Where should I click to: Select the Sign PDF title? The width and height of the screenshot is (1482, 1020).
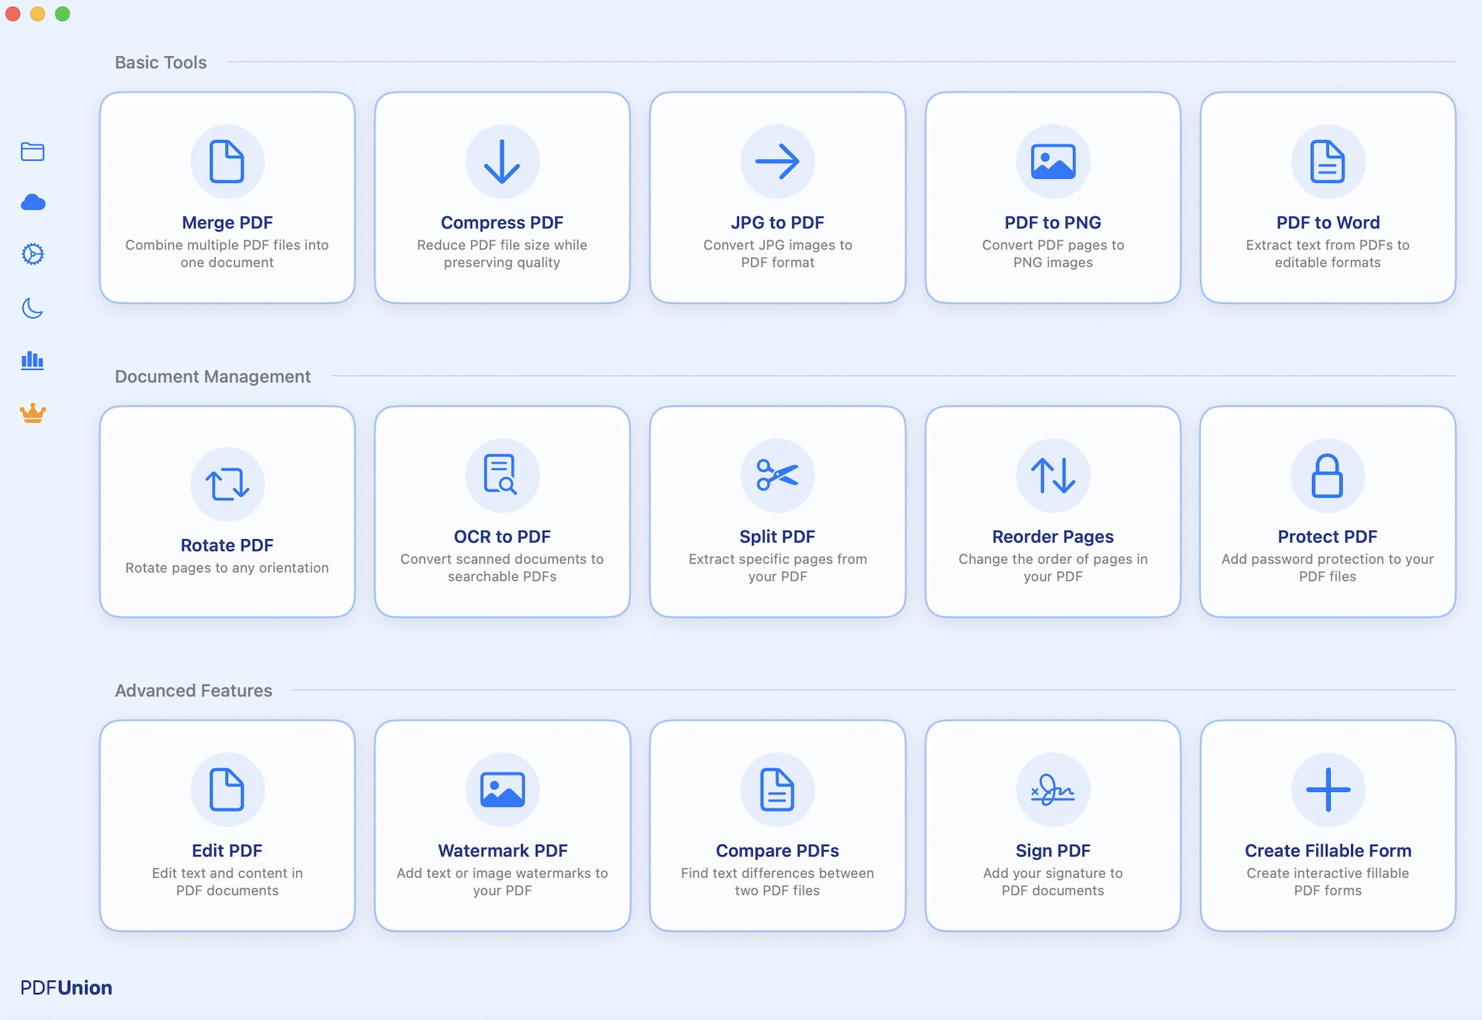(x=1053, y=850)
